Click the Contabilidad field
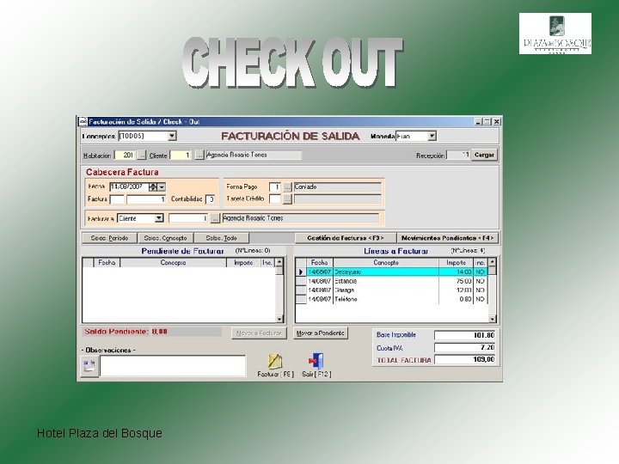Viewport: 619px width, 464px height. click(x=210, y=199)
